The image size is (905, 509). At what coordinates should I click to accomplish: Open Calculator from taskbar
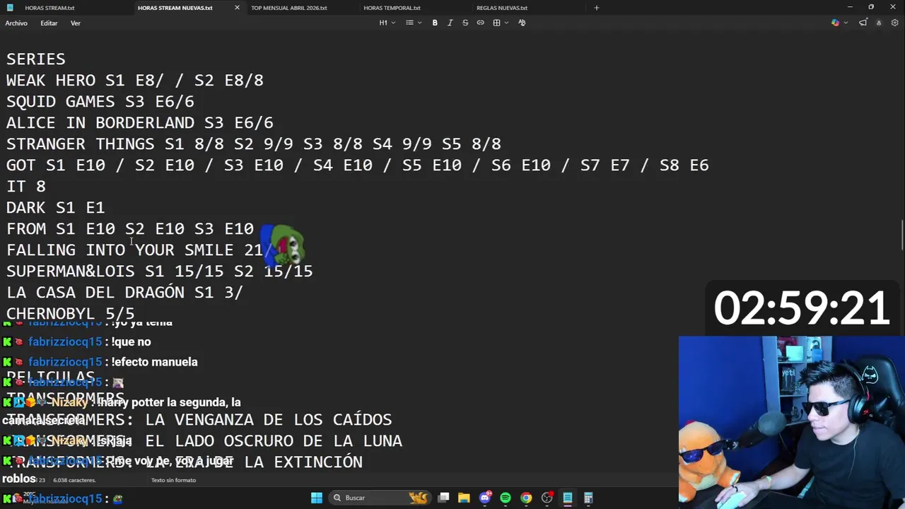coord(588,498)
